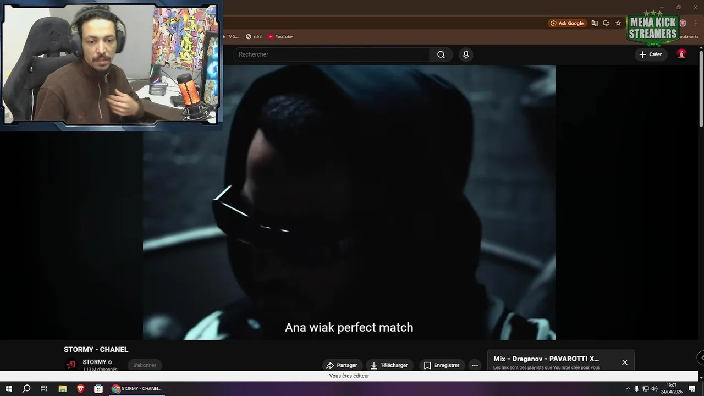Open File Explorer from taskbar

(x=63, y=388)
